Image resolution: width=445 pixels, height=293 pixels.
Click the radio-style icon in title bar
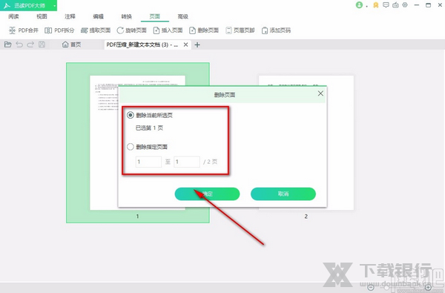coord(395,5)
